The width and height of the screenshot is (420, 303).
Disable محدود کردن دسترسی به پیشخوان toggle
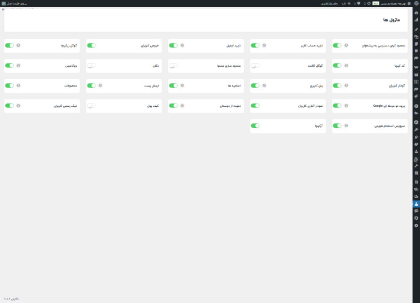337,45
